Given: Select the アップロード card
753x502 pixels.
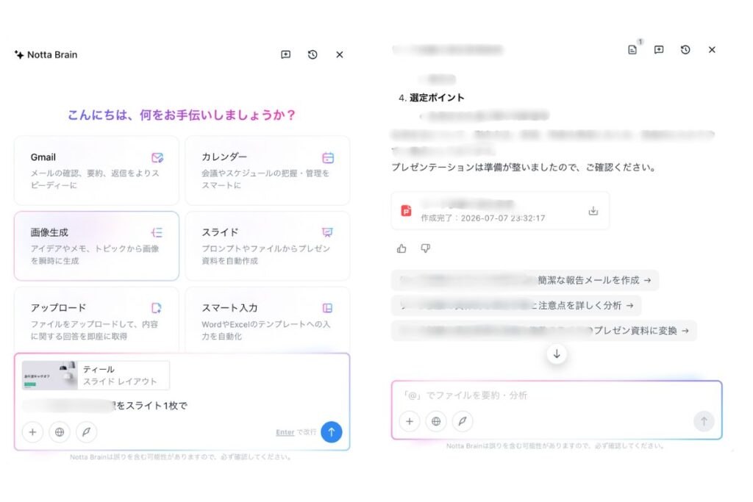Looking at the screenshot, I should [x=96, y=320].
